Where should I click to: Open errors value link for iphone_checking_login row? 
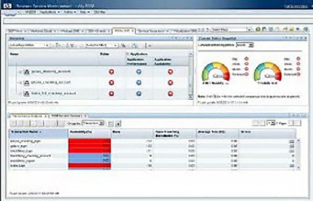click(292, 142)
